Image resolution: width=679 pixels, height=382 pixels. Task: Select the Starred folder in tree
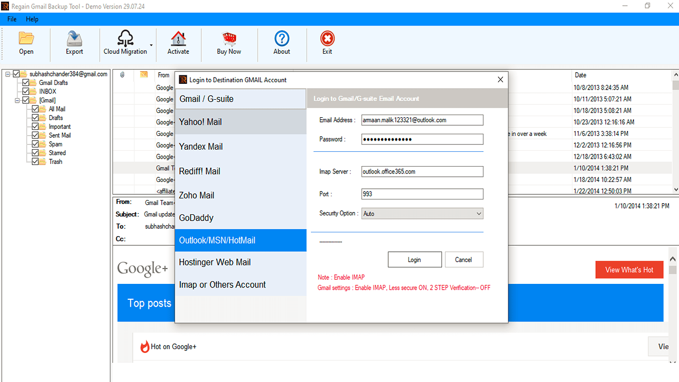click(57, 153)
